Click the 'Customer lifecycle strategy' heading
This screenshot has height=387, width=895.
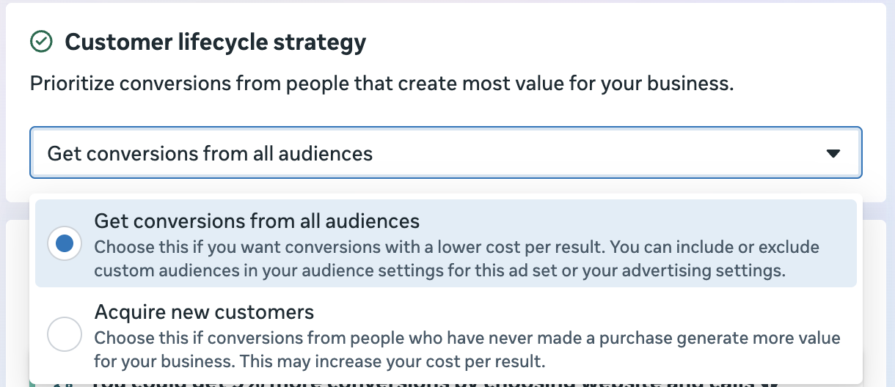(x=216, y=43)
